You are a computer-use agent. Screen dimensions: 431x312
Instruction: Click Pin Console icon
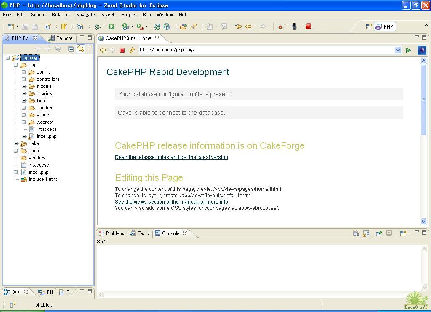379,233
